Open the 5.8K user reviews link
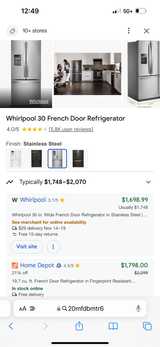Screen dimensions: 160x347 point(71,129)
